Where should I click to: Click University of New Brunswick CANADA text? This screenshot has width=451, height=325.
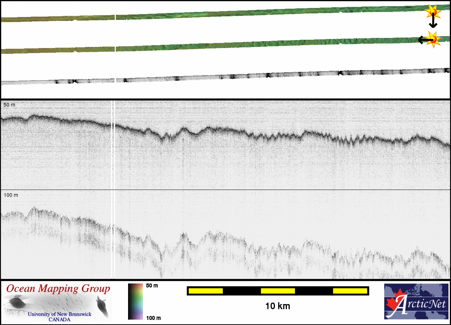[60, 317]
